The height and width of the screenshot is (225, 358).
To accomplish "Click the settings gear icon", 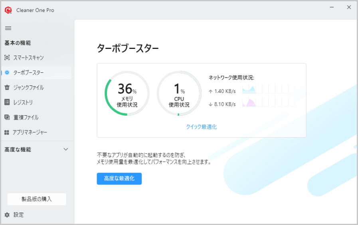I will tap(7, 215).
